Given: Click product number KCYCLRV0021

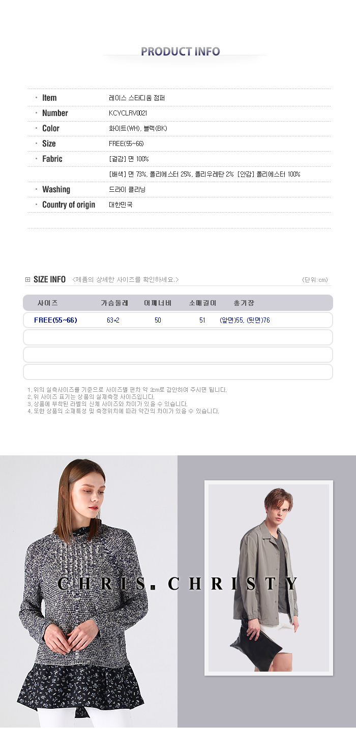Looking at the screenshot, I should [x=128, y=113].
